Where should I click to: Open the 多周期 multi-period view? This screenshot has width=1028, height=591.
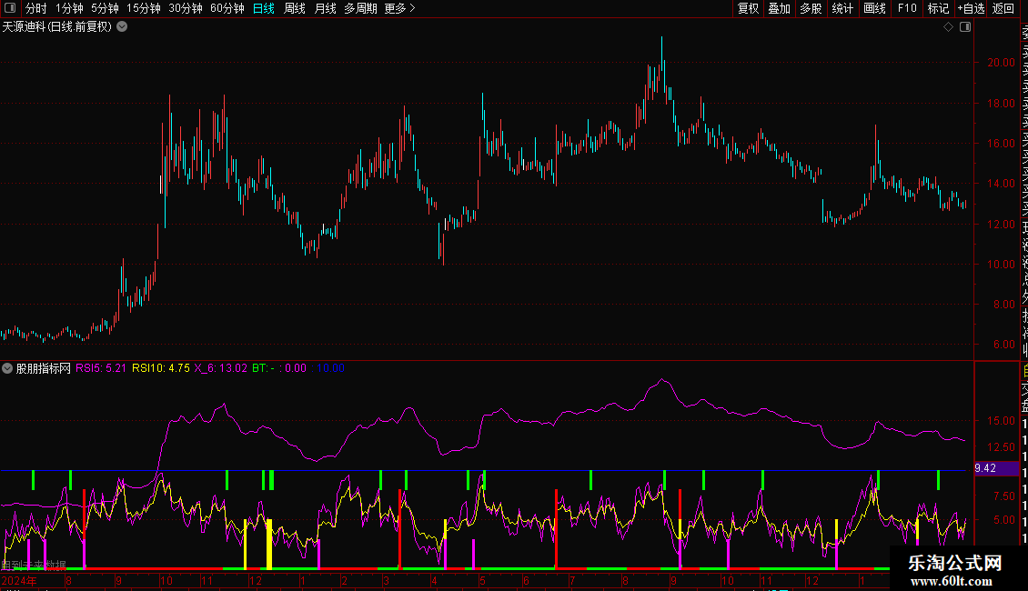pyautogui.click(x=360, y=8)
